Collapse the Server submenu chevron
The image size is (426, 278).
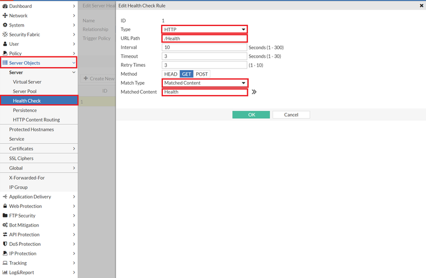coord(74,72)
